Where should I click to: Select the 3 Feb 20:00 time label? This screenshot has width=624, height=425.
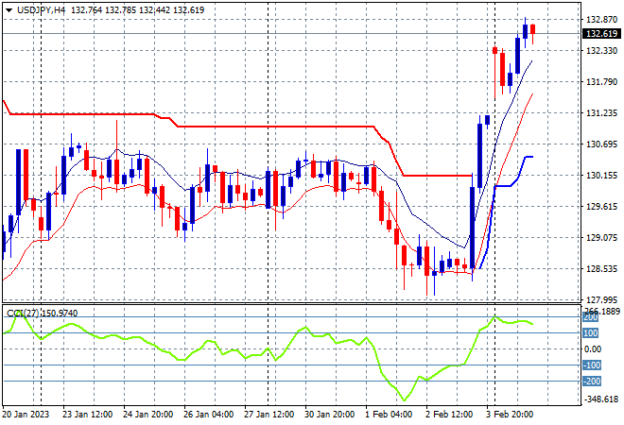510,415
